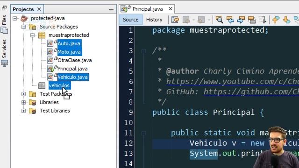Image resolution: width=299 pixels, height=168 pixels.
Task: Switch to History view
Action: pos(154,20)
